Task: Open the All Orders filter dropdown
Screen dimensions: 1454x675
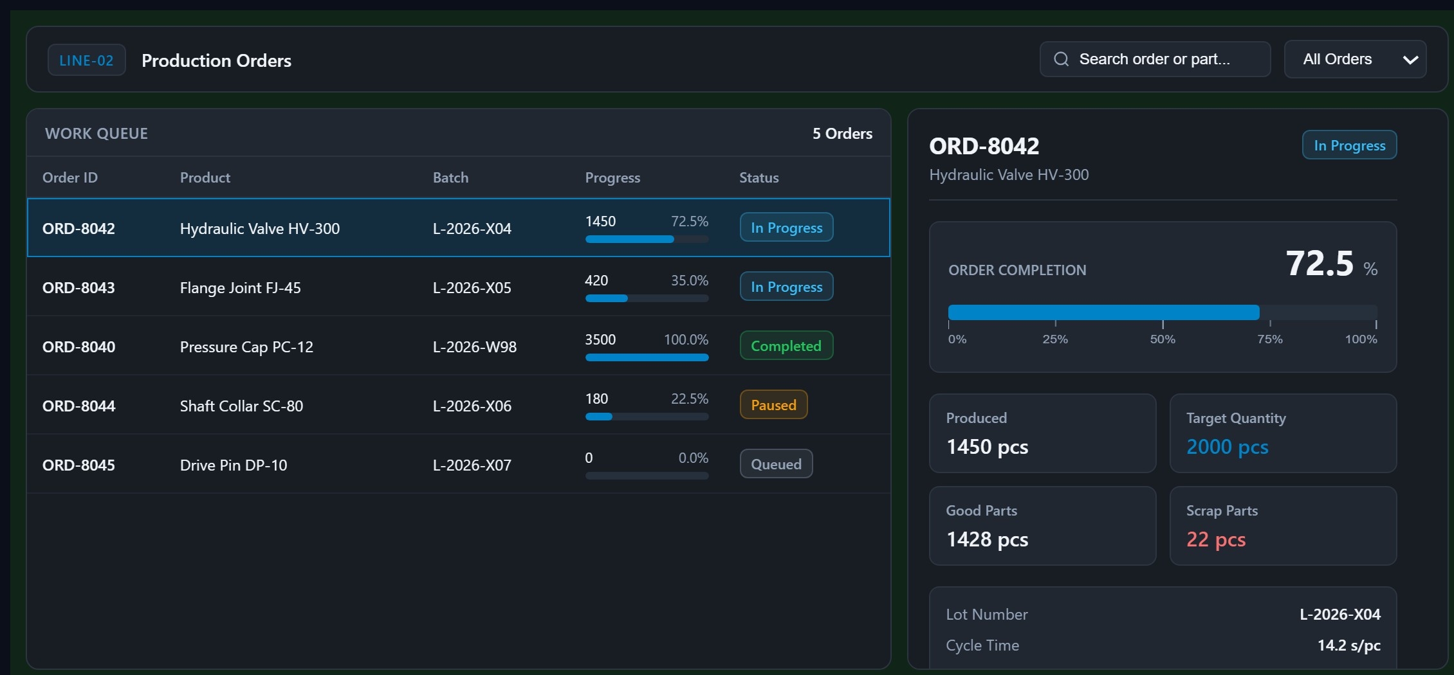Action: [x=1355, y=59]
